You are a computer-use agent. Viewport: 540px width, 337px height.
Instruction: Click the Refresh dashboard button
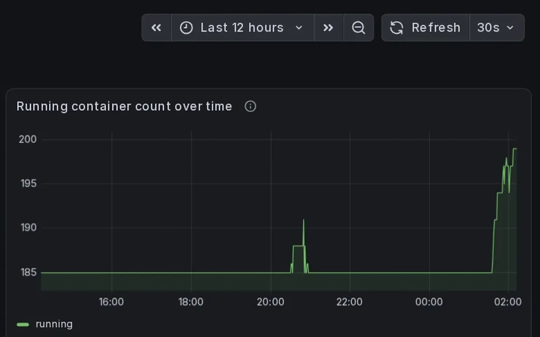pos(425,28)
